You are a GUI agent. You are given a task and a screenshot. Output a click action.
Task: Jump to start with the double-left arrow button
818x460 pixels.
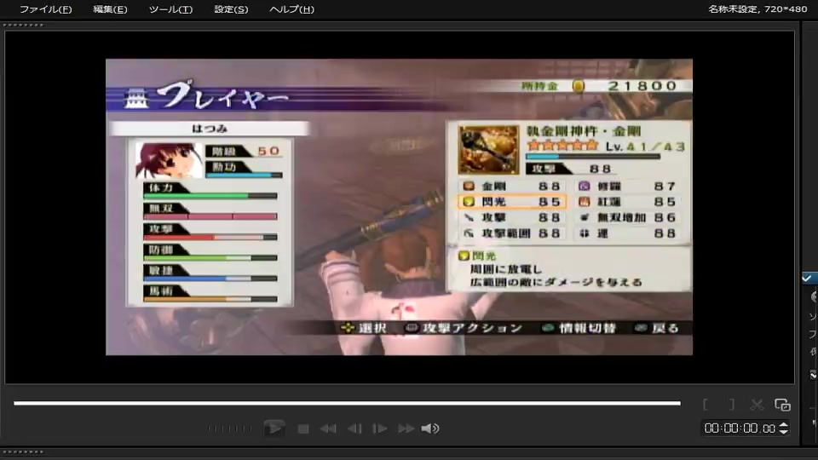pos(328,428)
